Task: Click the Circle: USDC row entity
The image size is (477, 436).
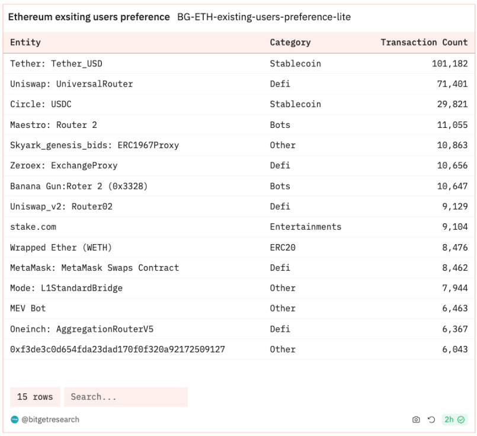Action: click(41, 104)
